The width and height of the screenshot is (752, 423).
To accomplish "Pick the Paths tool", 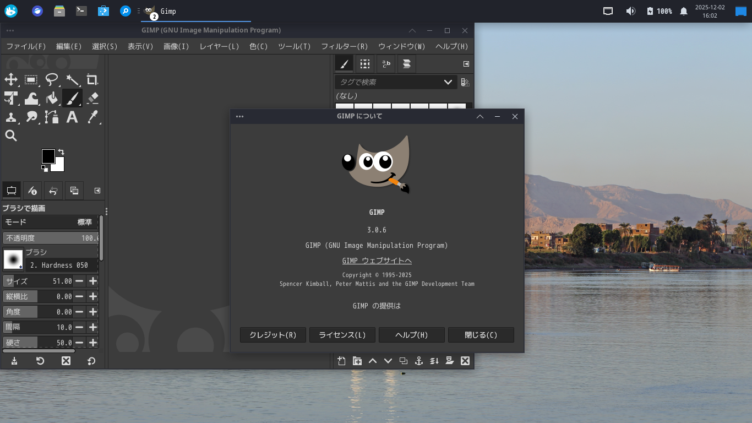I will tap(52, 117).
